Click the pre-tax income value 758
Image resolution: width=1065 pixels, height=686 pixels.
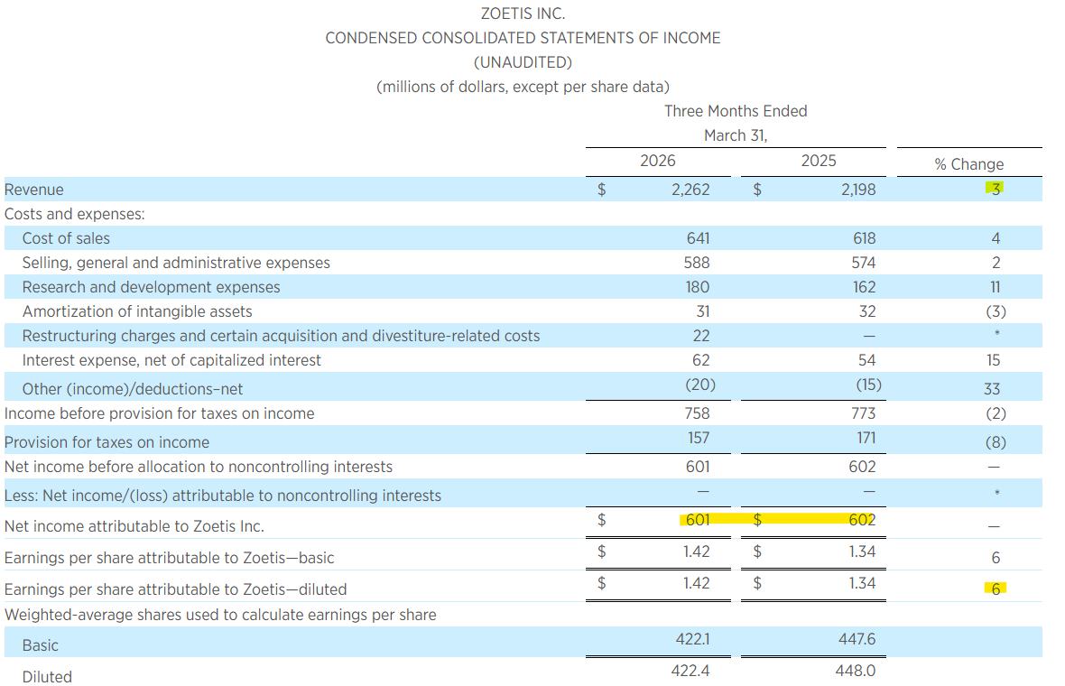pos(697,413)
